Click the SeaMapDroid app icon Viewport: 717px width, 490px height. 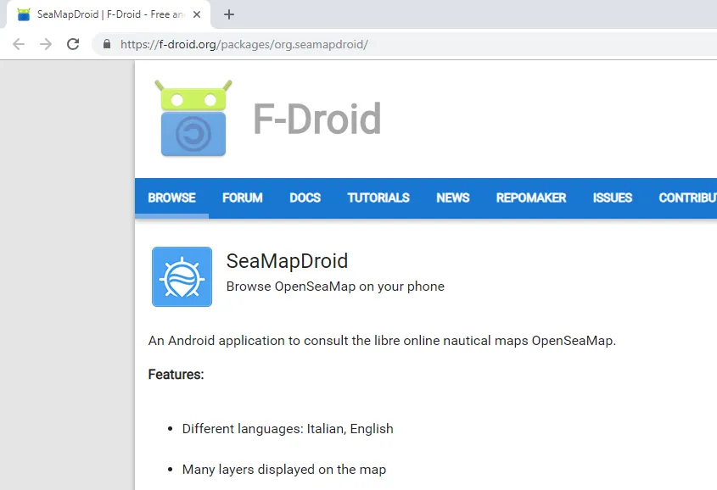(x=182, y=276)
